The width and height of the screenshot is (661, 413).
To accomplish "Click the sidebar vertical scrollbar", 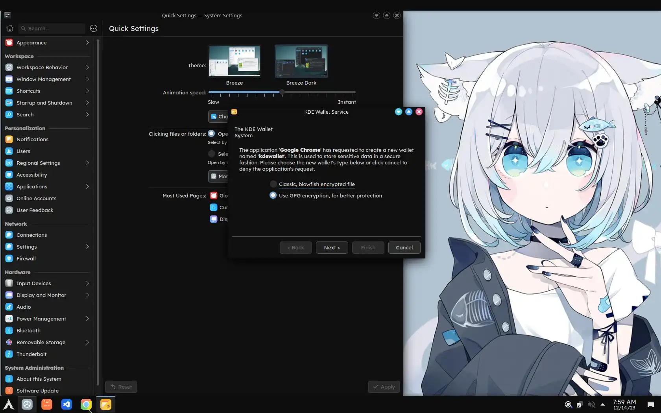I will (98, 212).
